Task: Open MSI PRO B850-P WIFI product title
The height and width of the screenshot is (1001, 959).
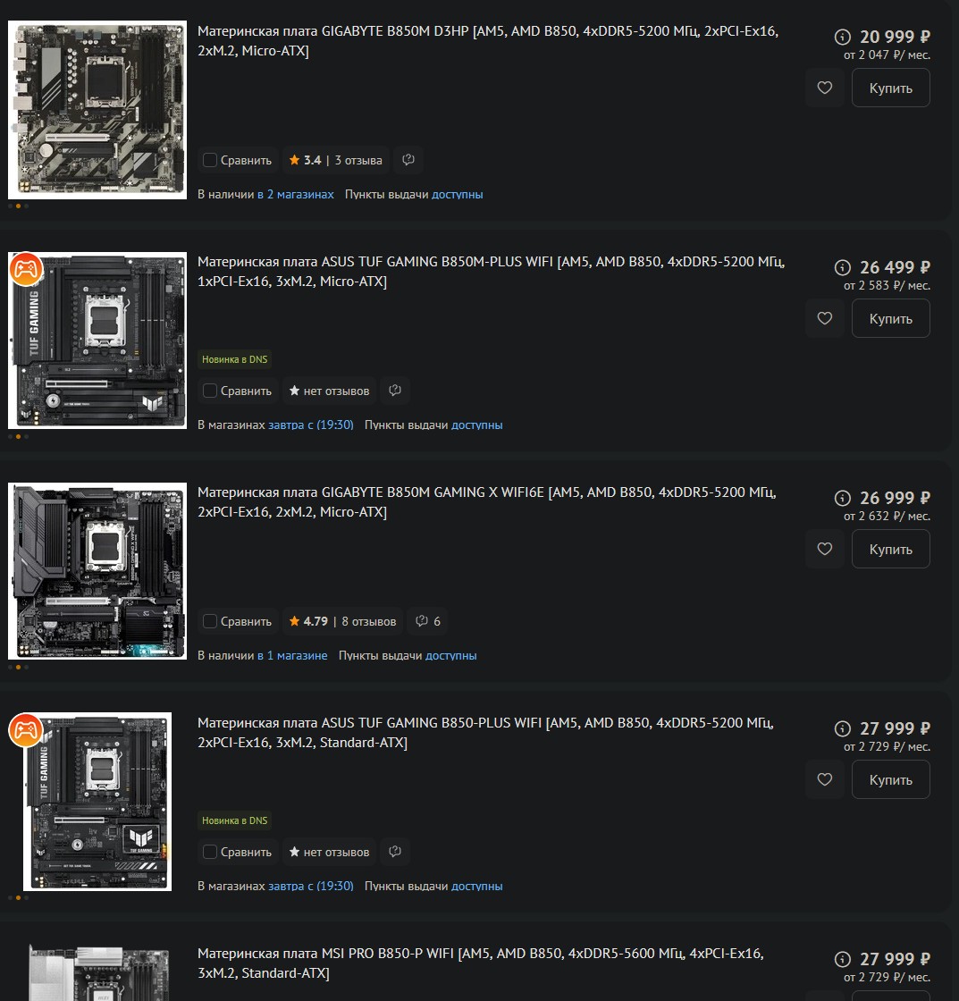Action: (480, 963)
